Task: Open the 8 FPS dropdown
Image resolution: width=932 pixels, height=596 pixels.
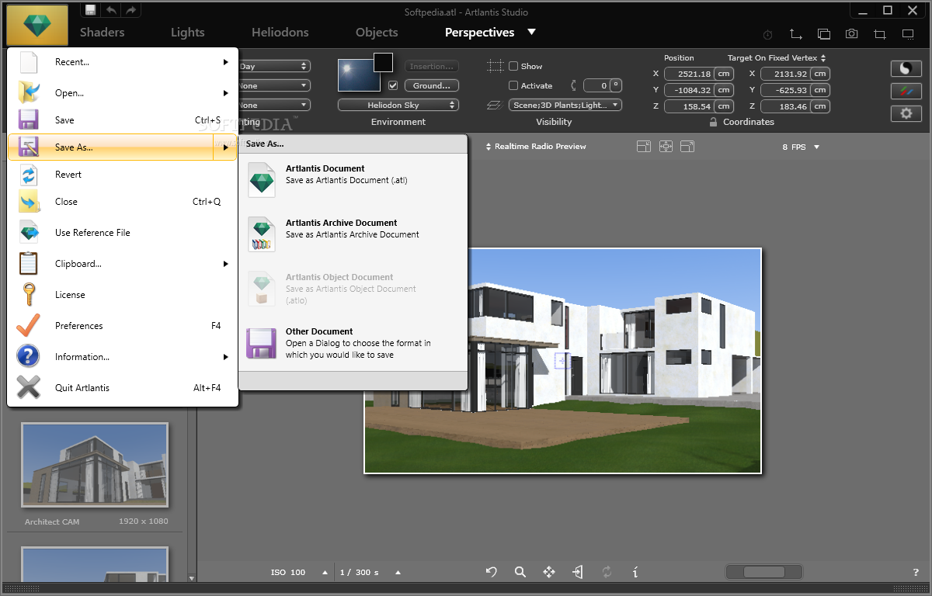Action: [801, 147]
